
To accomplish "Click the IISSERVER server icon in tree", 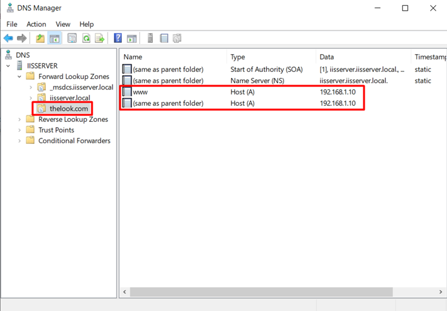I will pos(20,65).
